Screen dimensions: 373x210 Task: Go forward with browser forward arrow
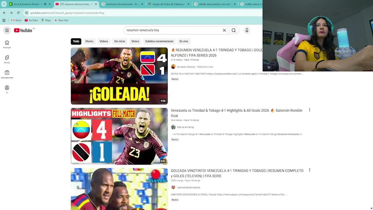coord(11,13)
